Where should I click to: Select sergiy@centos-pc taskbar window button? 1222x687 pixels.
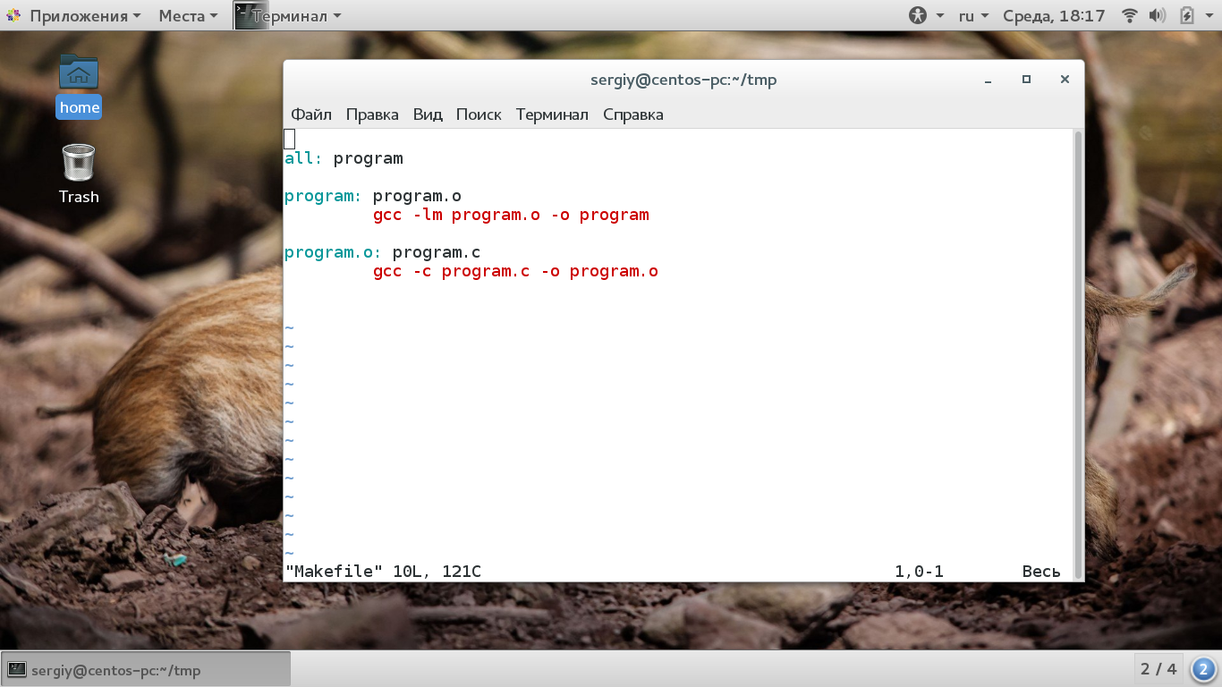(x=147, y=669)
